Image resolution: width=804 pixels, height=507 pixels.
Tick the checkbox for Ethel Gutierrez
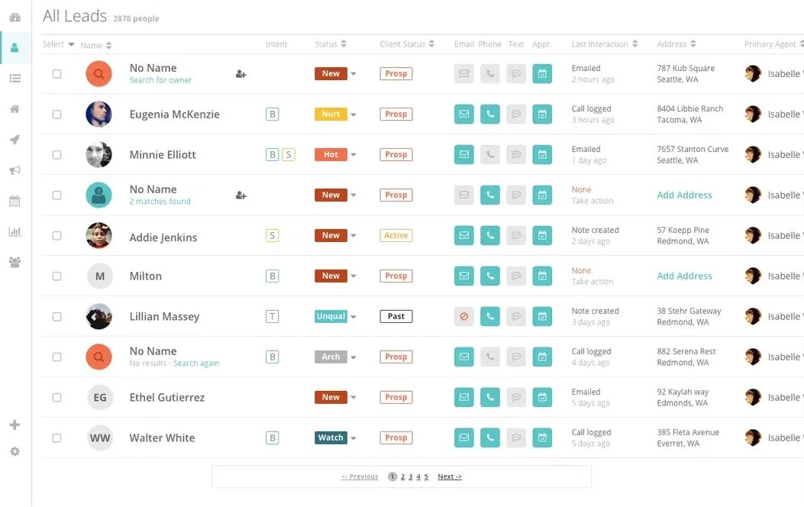point(57,398)
